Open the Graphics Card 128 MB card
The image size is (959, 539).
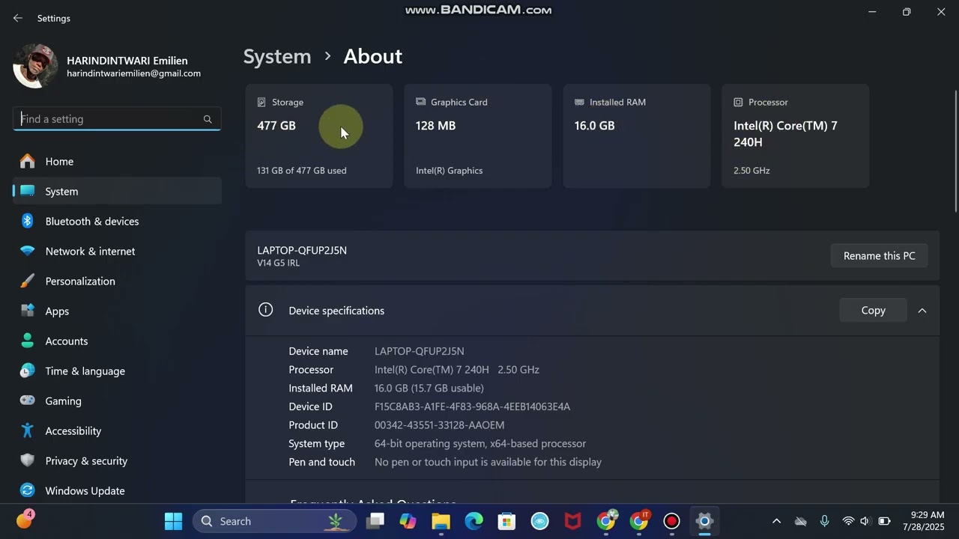click(x=478, y=135)
